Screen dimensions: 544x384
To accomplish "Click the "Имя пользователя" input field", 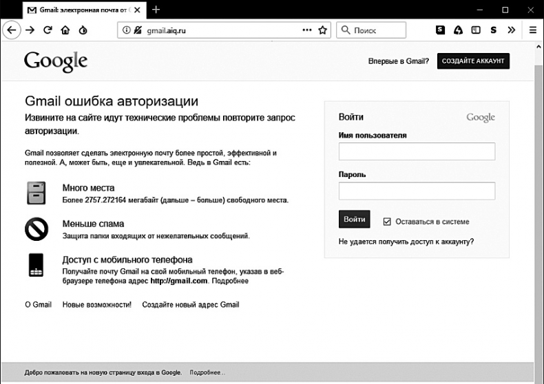I will pos(417,151).
